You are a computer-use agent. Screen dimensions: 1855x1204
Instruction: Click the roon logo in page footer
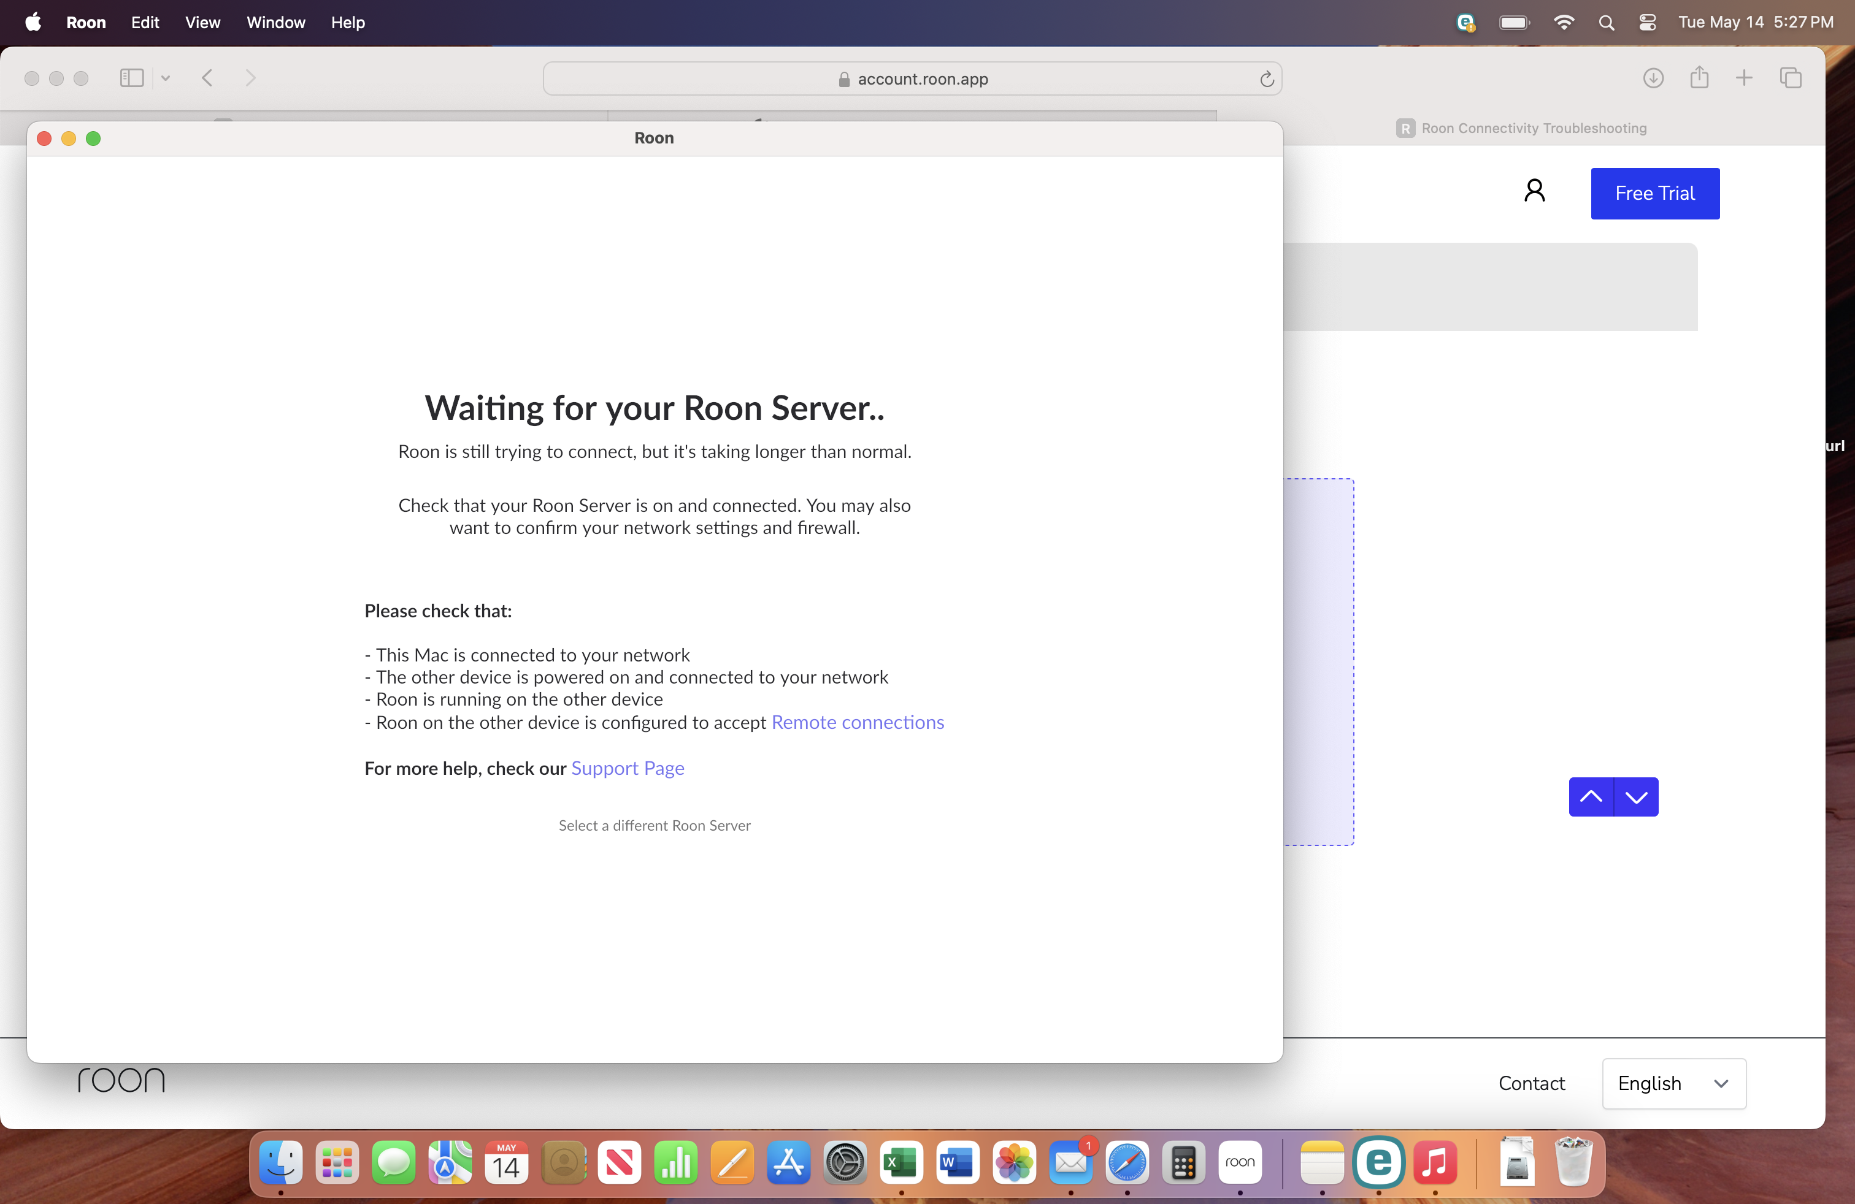coord(121,1080)
